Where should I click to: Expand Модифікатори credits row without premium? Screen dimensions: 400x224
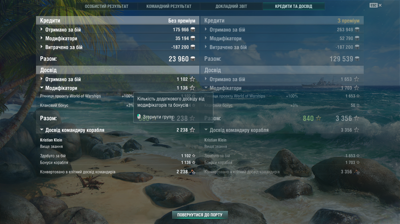click(117, 38)
